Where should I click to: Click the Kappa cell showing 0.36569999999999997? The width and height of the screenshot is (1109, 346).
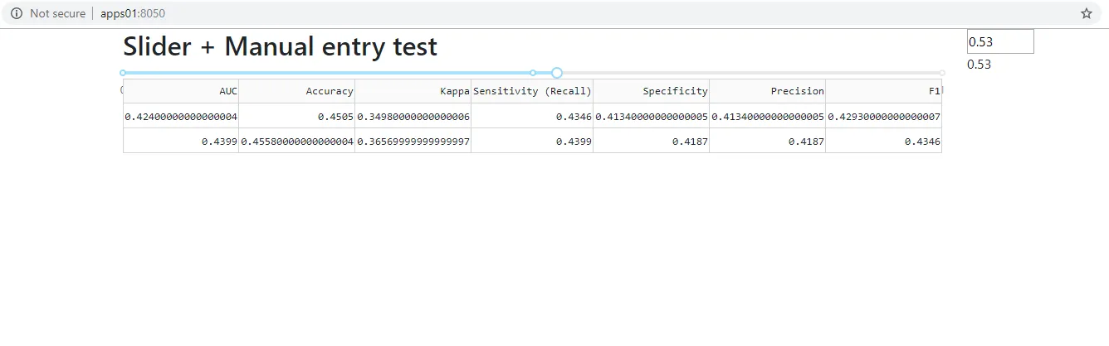pos(413,142)
